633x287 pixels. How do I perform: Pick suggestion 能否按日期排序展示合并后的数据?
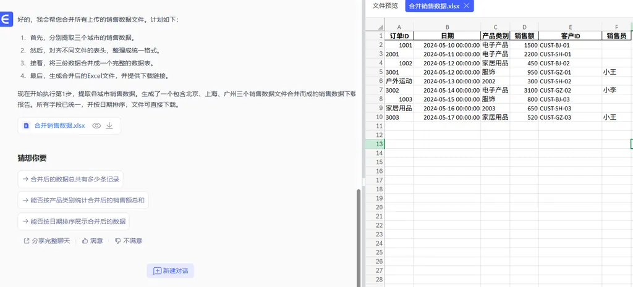[x=74, y=221]
